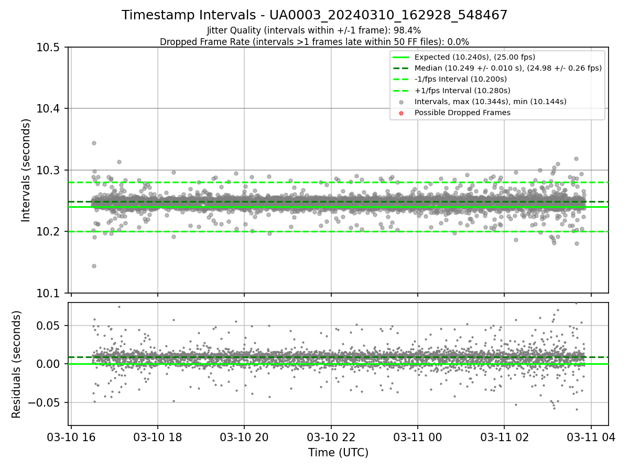This screenshot has width=629, height=471.
Task: Click the grey marker beside 'Intervals, max' legend entry
Action: point(401,102)
